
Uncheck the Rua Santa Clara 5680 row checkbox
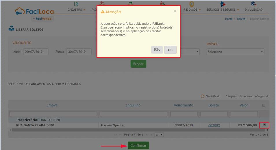[264, 125]
